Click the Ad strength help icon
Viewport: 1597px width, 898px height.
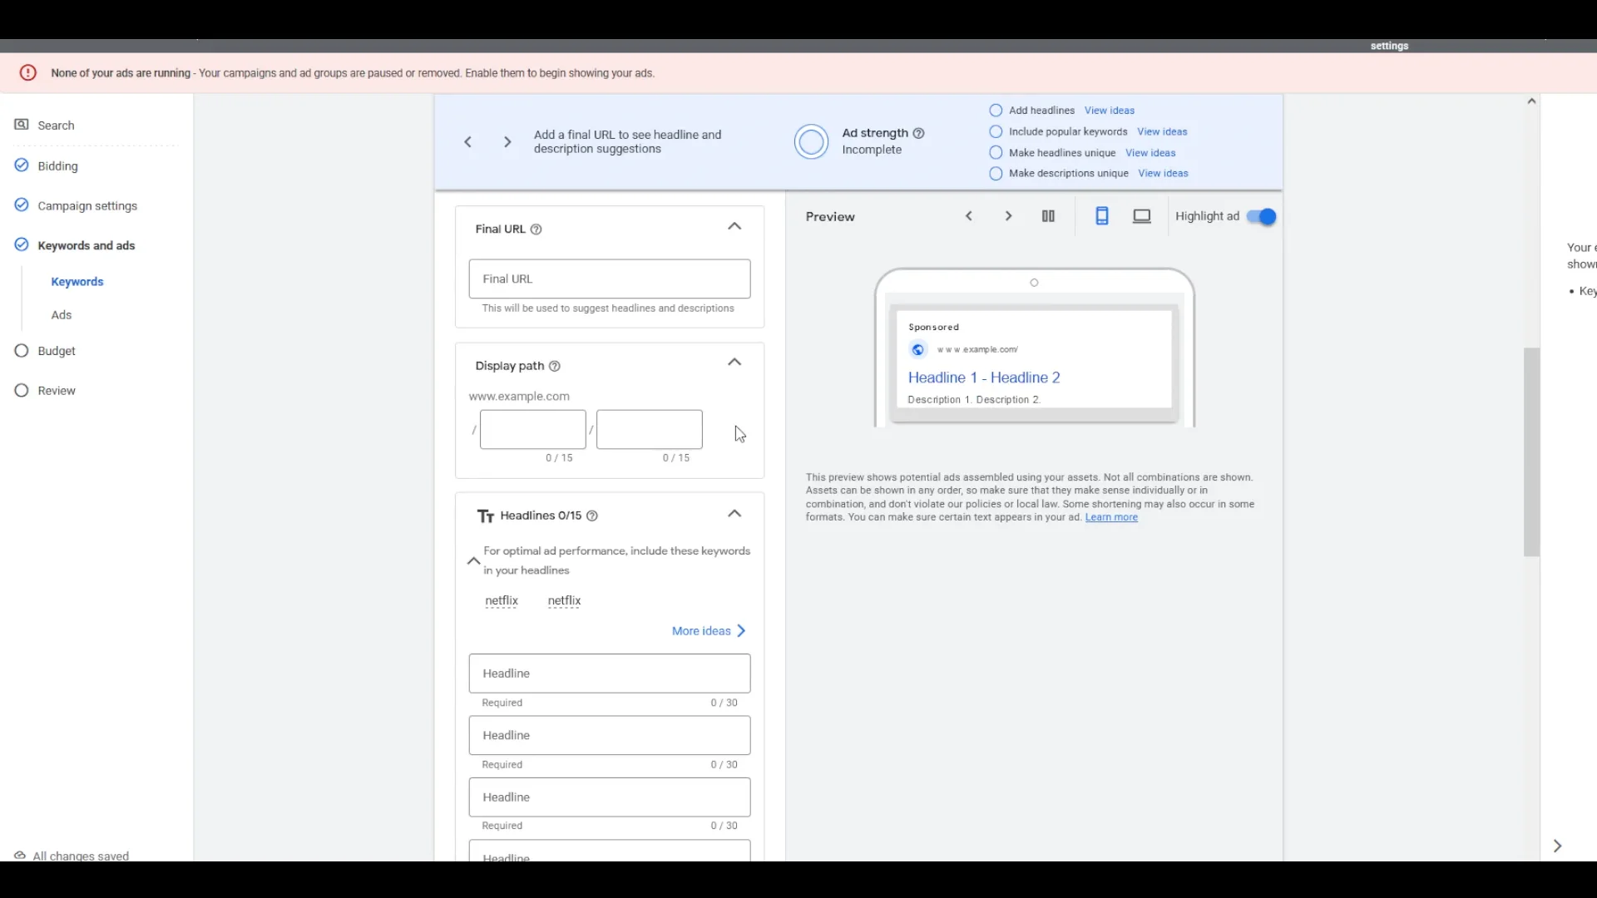pos(919,133)
